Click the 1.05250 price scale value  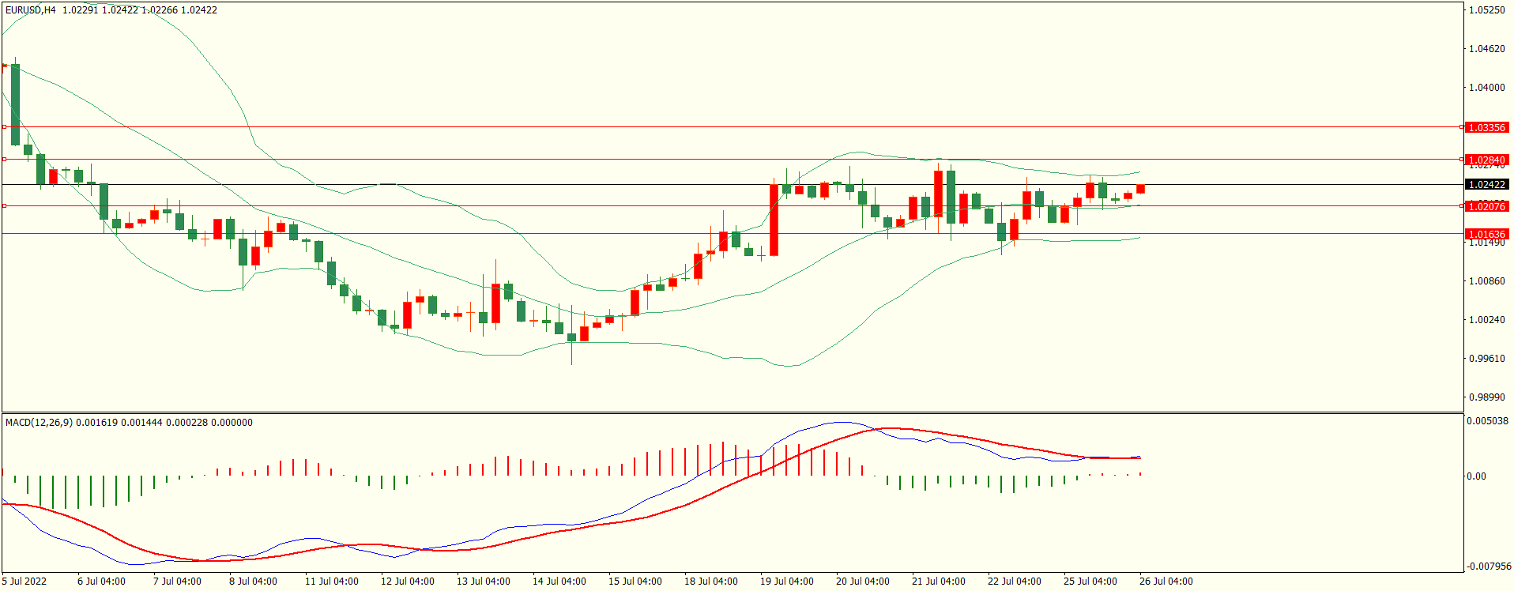click(x=1486, y=10)
